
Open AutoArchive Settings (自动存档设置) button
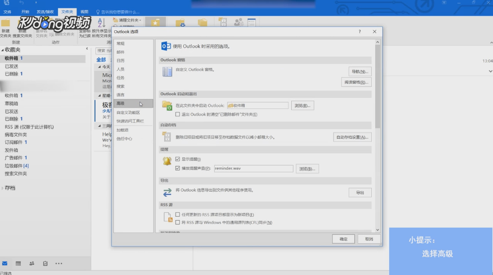coord(352,137)
